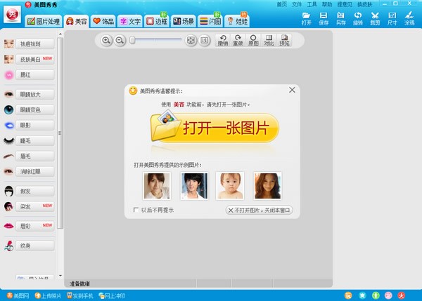
Task: Open the 文件 menu in title bar
Action: click(x=297, y=4)
